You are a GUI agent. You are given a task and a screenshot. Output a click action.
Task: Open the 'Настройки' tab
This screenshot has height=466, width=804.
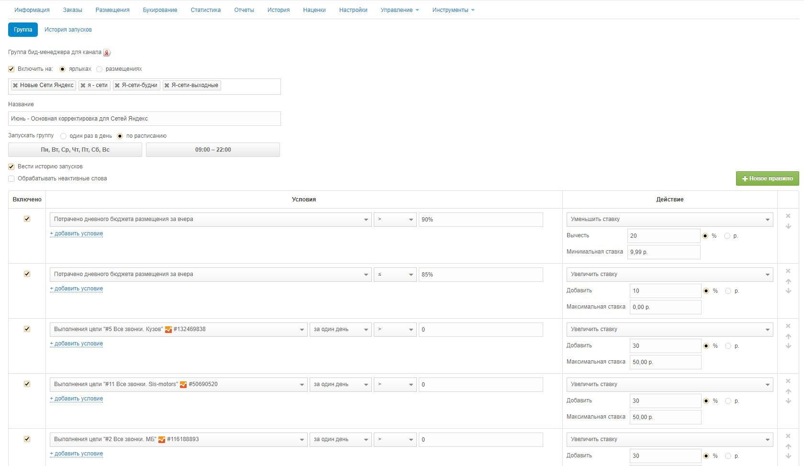353,10
